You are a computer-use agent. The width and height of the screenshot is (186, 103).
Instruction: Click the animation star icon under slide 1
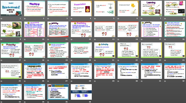[x=1, y=19]
